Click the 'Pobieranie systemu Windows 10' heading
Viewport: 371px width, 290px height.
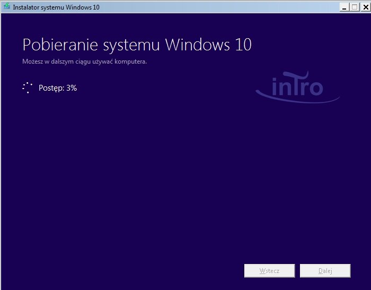coord(137,45)
